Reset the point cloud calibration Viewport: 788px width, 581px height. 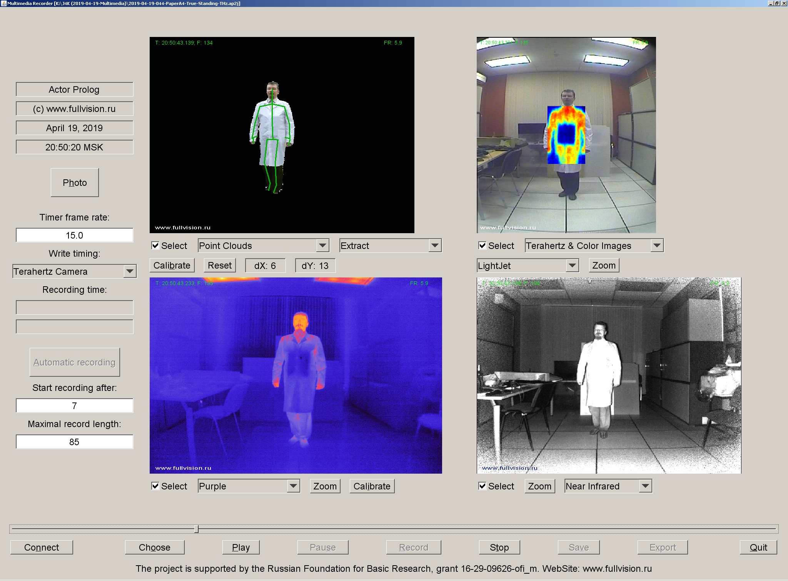tap(219, 265)
